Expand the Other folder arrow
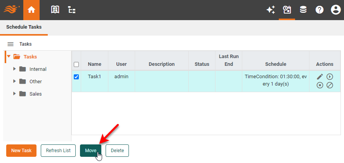 click(x=15, y=81)
